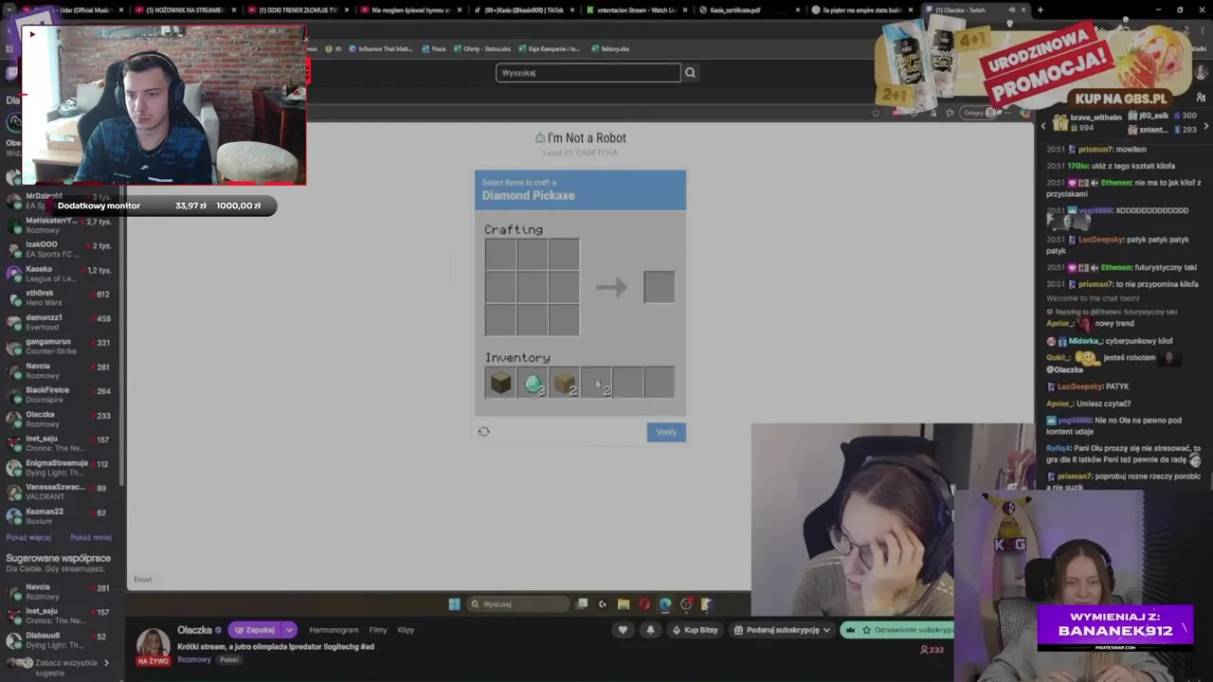Pick the diamond item in Inventory
1213x682 pixels.
coord(533,383)
